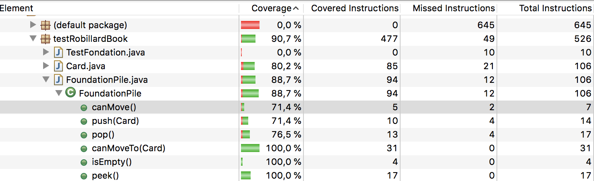The height and width of the screenshot is (181, 594).
Task: Click the default package icon
Action: [46, 25]
